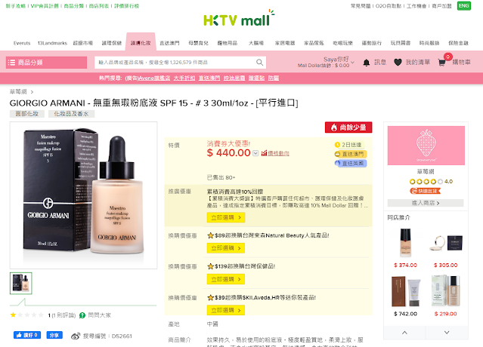Open the 商品分類 category menu

click(x=46, y=63)
